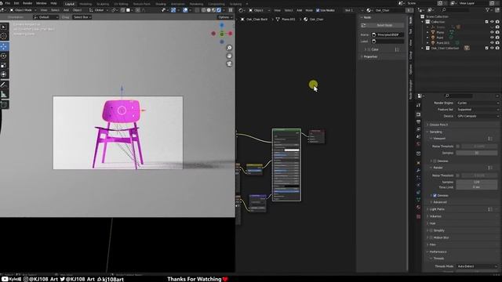This screenshot has width=502, height=282.
Task: Open the Render Engine Cycles dropdown
Action: [478, 103]
